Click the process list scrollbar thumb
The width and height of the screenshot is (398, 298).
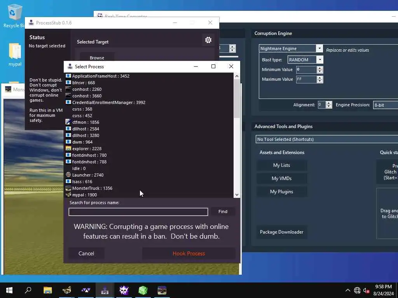(237, 99)
